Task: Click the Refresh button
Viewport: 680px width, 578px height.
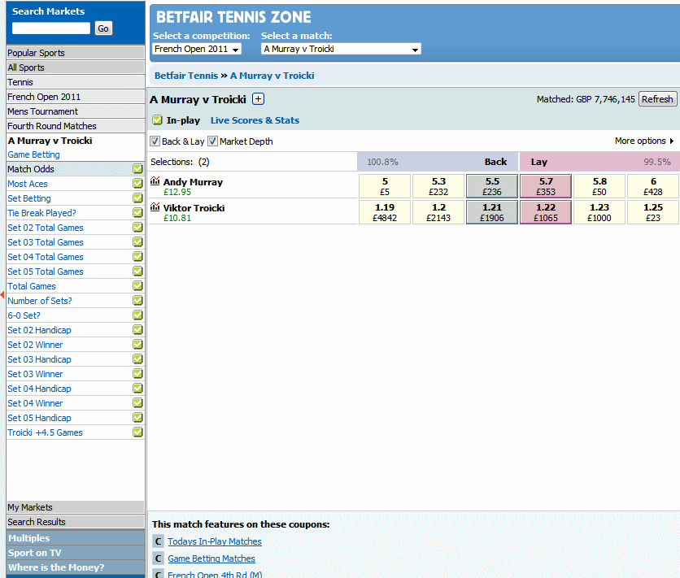Action: tap(657, 99)
